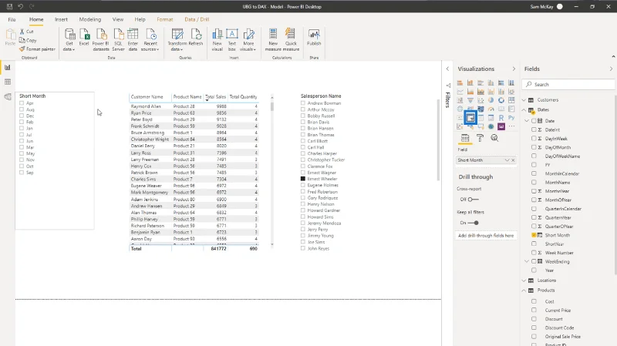
Task: Publish the report
Action: (x=314, y=38)
